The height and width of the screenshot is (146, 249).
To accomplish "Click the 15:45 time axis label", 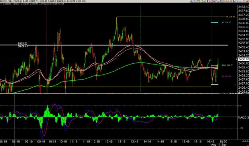I will (x=186, y=142).
